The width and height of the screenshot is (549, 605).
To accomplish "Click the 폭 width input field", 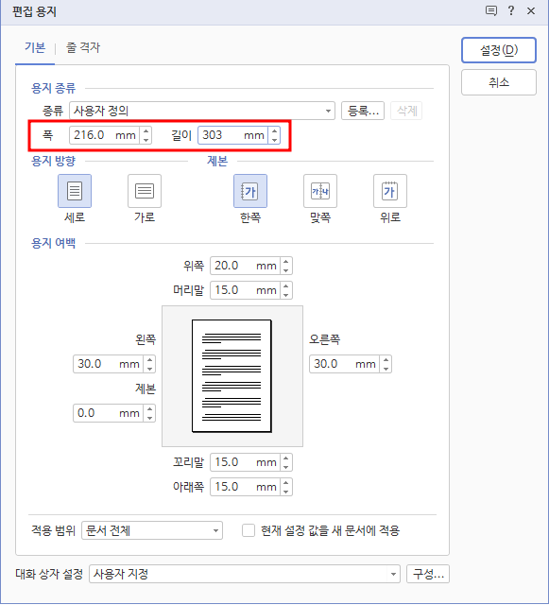I will [104, 135].
